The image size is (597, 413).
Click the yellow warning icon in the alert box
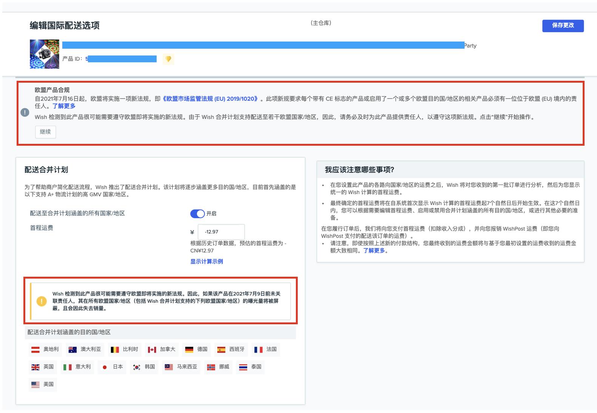coord(42,301)
